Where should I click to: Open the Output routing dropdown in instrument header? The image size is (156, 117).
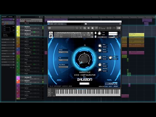coord(62,35)
